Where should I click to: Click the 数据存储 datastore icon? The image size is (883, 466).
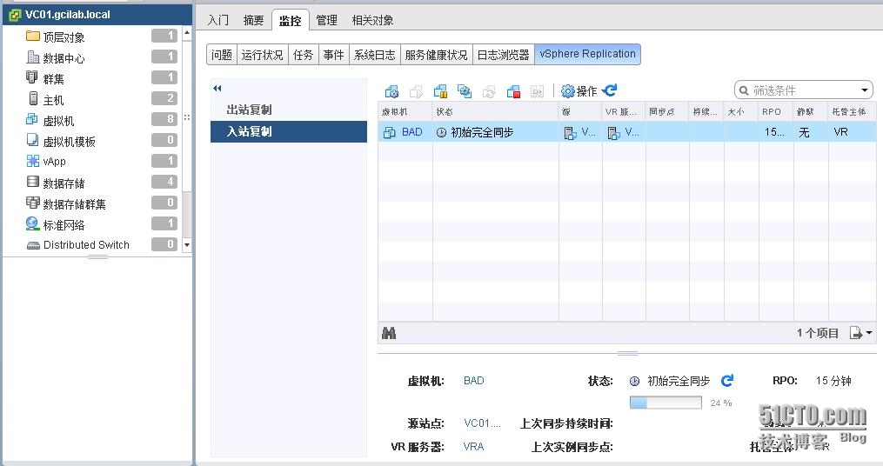coord(33,182)
